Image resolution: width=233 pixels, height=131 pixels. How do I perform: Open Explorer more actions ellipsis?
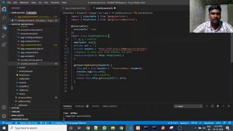pyautogui.click(x=55, y=8)
